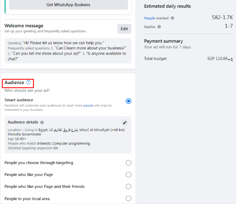Click the Audience section heading
The image size is (237, 204).
(14, 83)
